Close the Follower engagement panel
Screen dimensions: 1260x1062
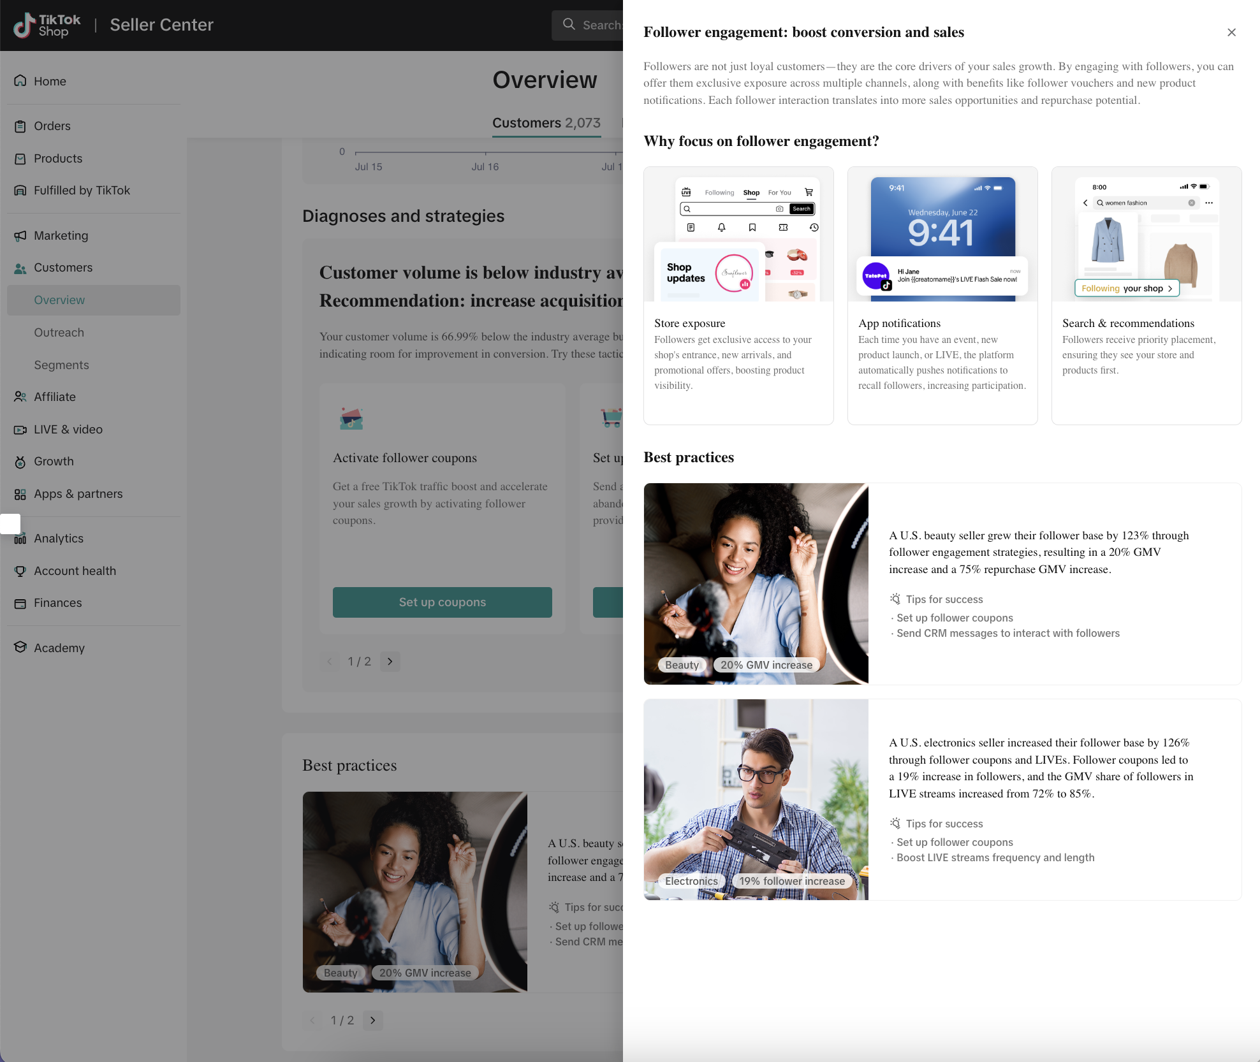click(1231, 33)
